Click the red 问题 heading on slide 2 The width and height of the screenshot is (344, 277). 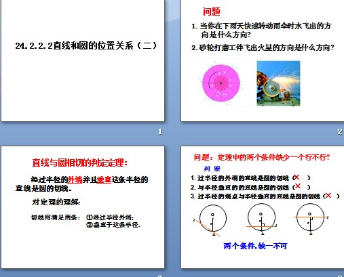click(212, 12)
